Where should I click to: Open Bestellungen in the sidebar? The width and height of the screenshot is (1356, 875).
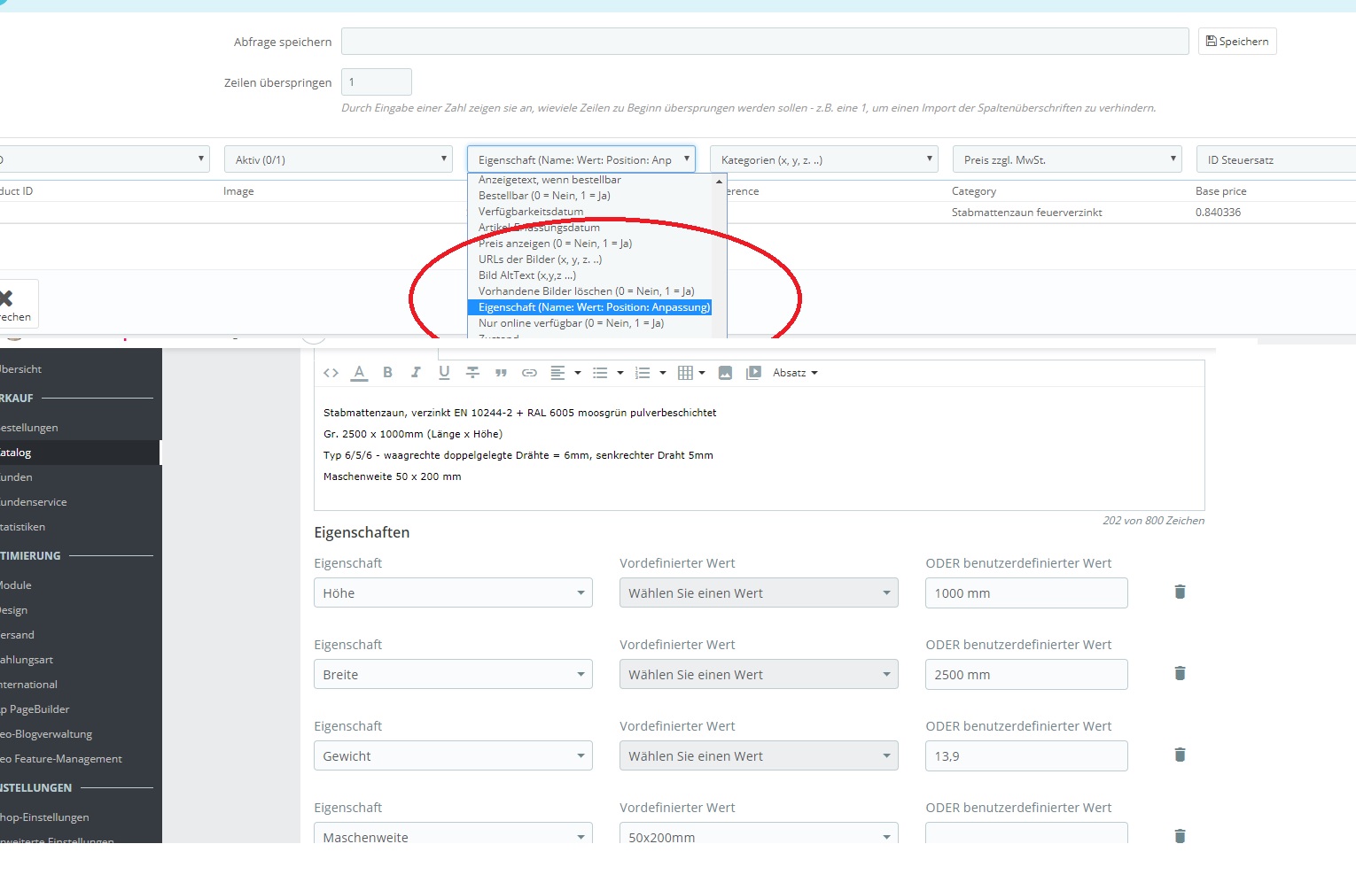click(x=29, y=428)
